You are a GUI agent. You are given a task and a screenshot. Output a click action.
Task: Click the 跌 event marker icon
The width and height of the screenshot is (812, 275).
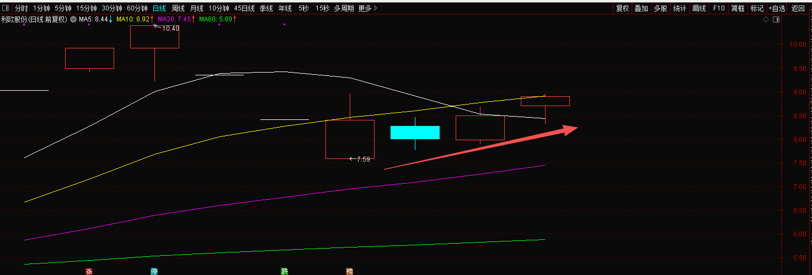(284, 271)
